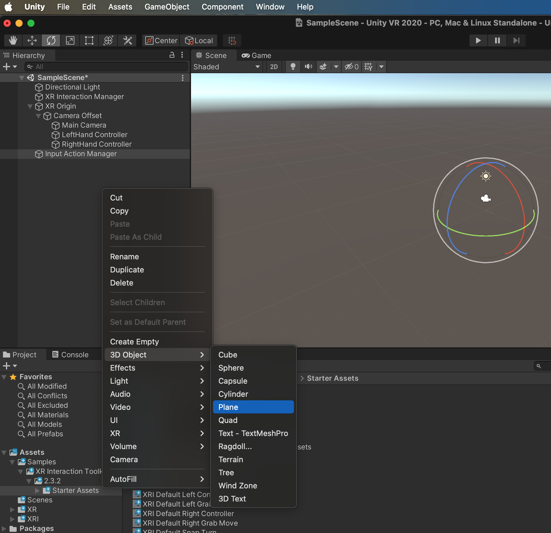Image resolution: width=551 pixels, height=533 pixels.
Task: Click Starter Assets breadcrumb
Action: [x=332, y=378]
